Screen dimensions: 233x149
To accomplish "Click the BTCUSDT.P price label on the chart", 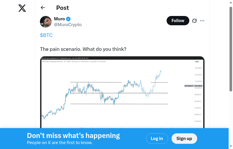I will click(193, 86).
